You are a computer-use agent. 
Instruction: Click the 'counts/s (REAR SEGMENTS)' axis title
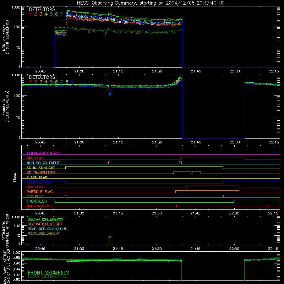tap(5, 106)
